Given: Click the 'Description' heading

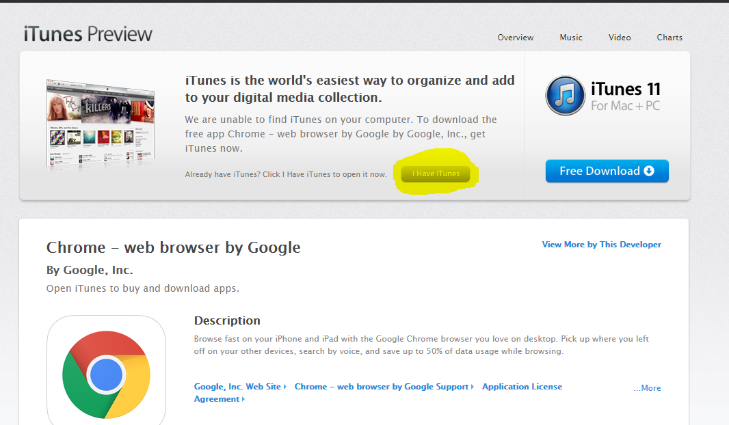Looking at the screenshot, I should pyautogui.click(x=227, y=320).
